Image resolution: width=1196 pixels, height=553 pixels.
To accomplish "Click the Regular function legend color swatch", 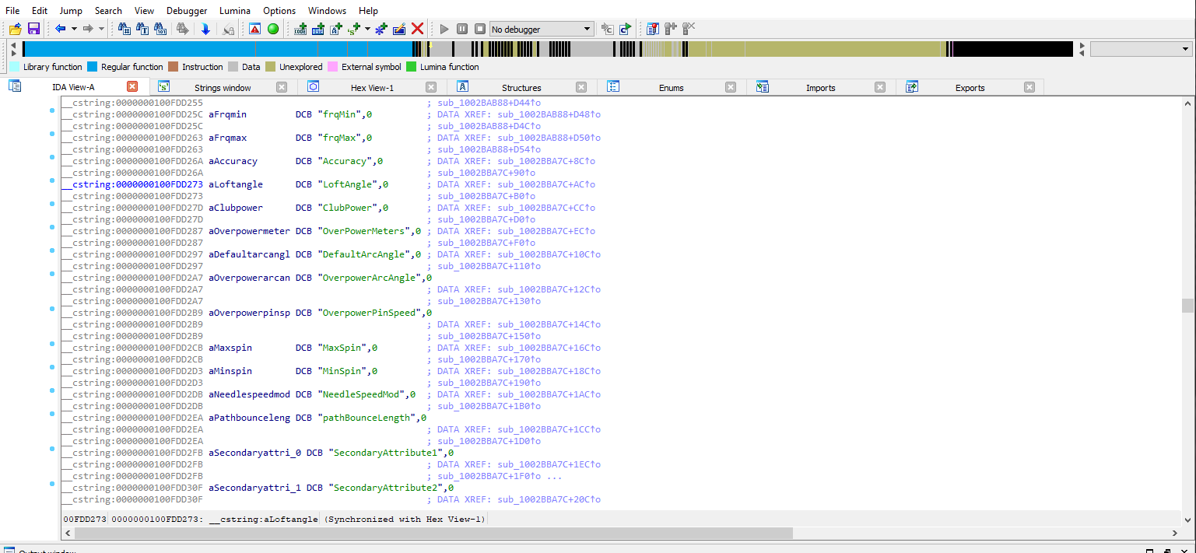I will click(93, 67).
